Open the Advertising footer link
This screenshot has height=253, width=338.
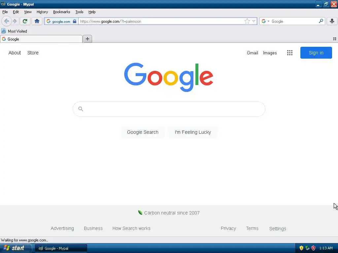(62, 228)
